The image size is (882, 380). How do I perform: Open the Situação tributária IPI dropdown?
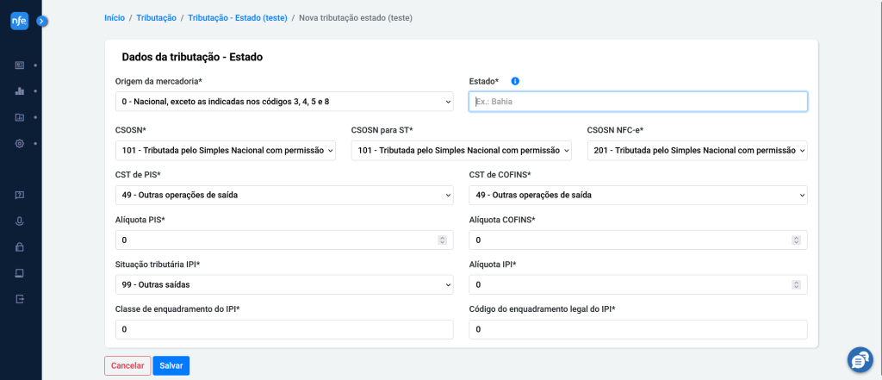coord(284,285)
